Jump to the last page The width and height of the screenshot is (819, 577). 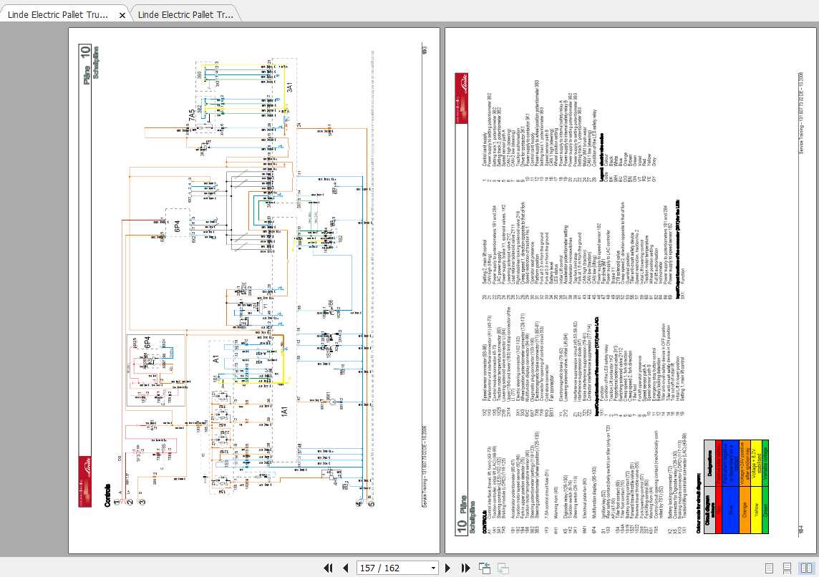(x=465, y=568)
